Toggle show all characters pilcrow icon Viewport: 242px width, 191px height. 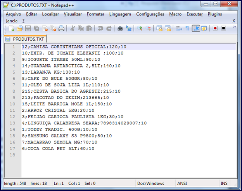[x=187, y=28]
